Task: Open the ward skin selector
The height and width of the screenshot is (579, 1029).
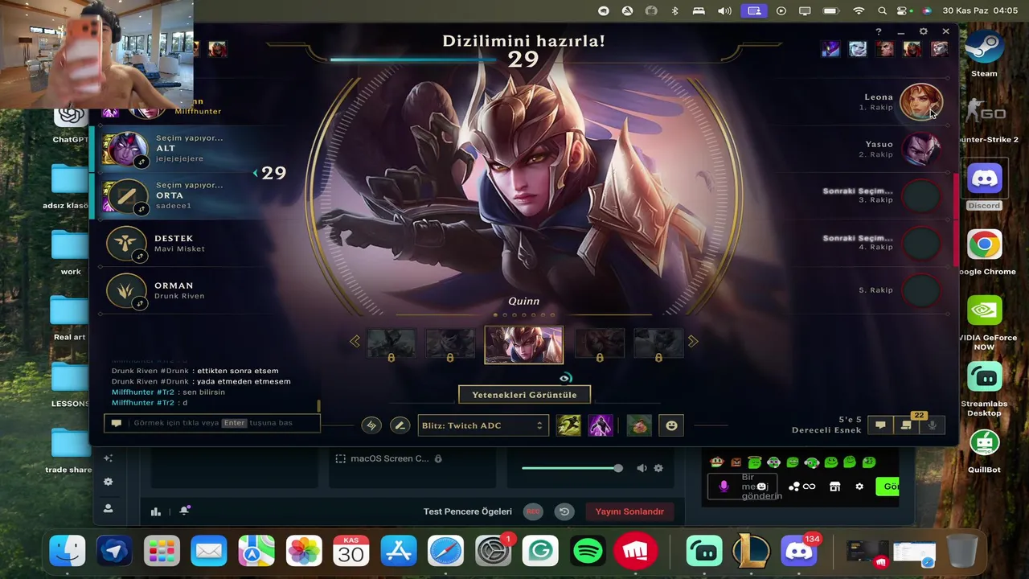Action: (639, 425)
